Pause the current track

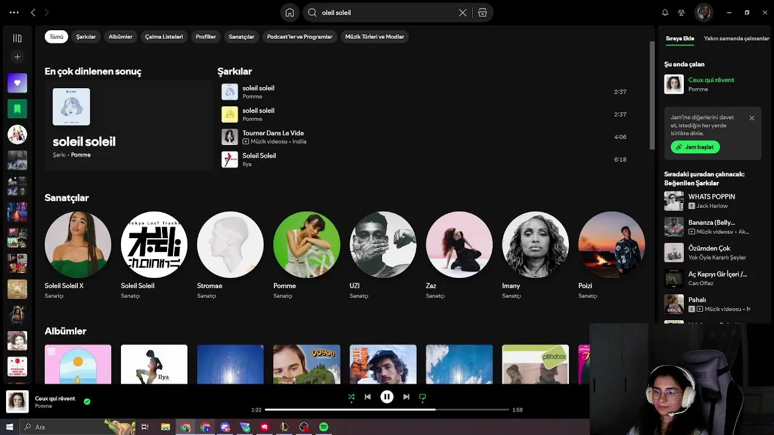(387, 397)
